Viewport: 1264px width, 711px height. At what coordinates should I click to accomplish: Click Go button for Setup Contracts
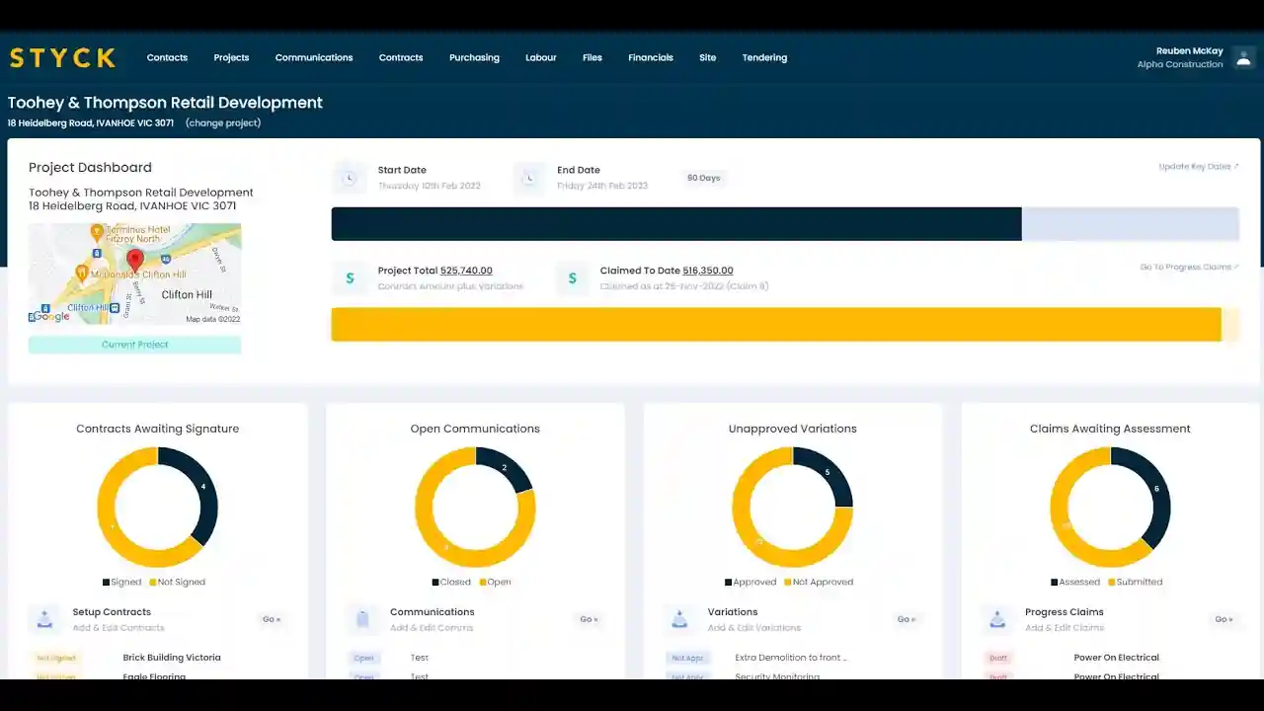coord(272,619)
